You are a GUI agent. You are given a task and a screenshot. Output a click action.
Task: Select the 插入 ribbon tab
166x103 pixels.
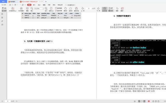34,5
